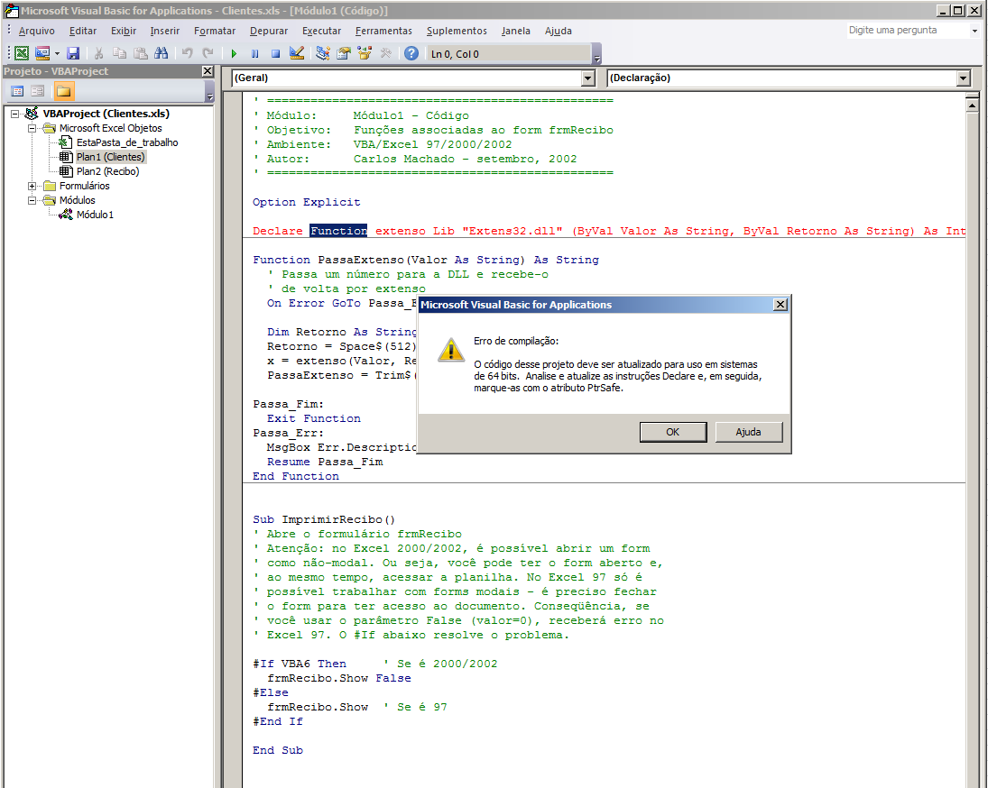Toggle Design Mode icon
Image resolution: width=988 pixels, height=788 pixels.
(x=297, y=53)
